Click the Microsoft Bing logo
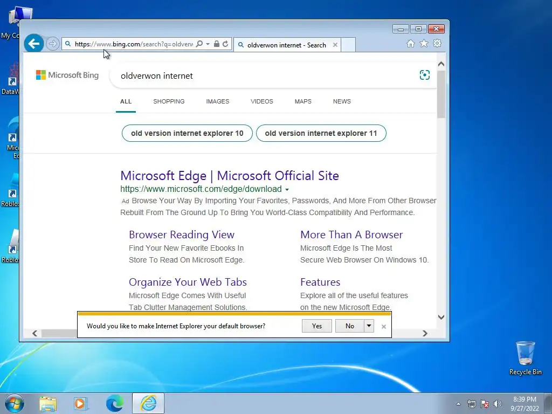This screenshot has height=414, width=552. click(67, 75)
